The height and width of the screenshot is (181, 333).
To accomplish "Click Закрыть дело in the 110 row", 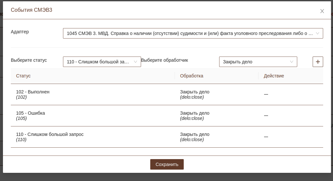I will tap(195, 135).
